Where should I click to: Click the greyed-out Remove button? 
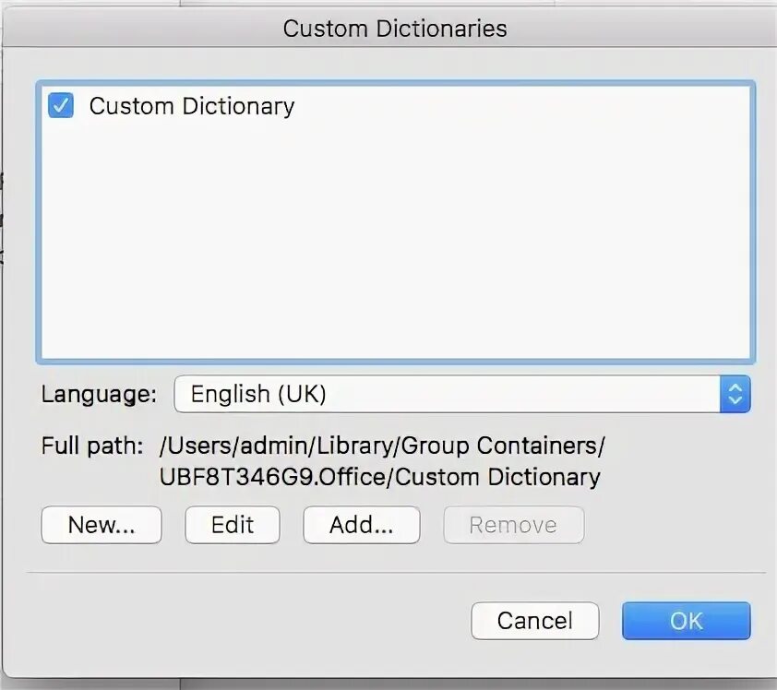514,525
